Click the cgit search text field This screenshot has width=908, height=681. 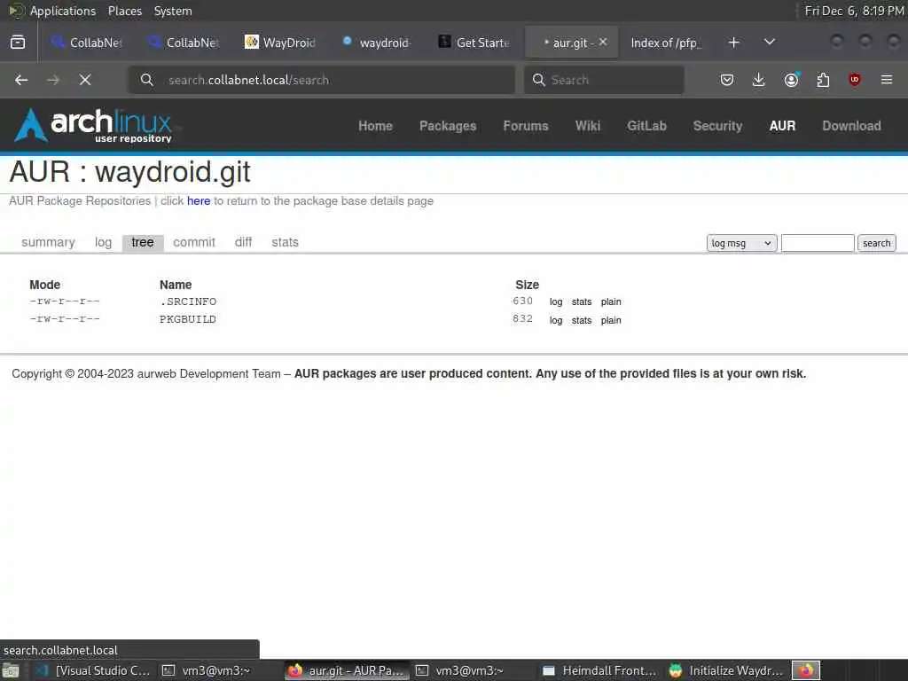pos(818,243)
